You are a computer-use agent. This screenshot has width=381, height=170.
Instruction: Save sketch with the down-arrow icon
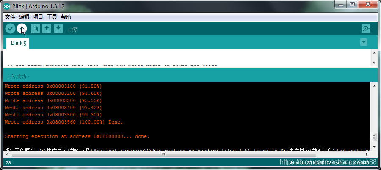tap(58, 29)
